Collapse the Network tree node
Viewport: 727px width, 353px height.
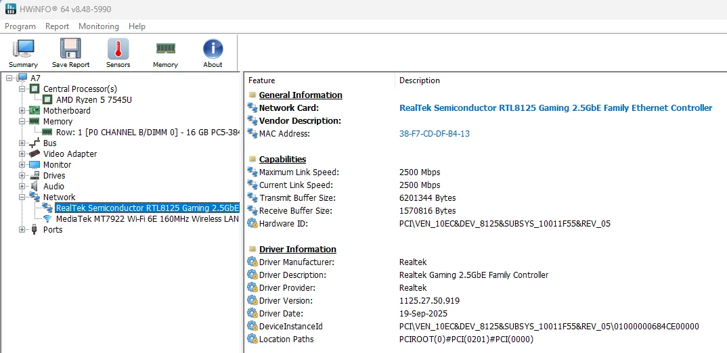[22, 197]
